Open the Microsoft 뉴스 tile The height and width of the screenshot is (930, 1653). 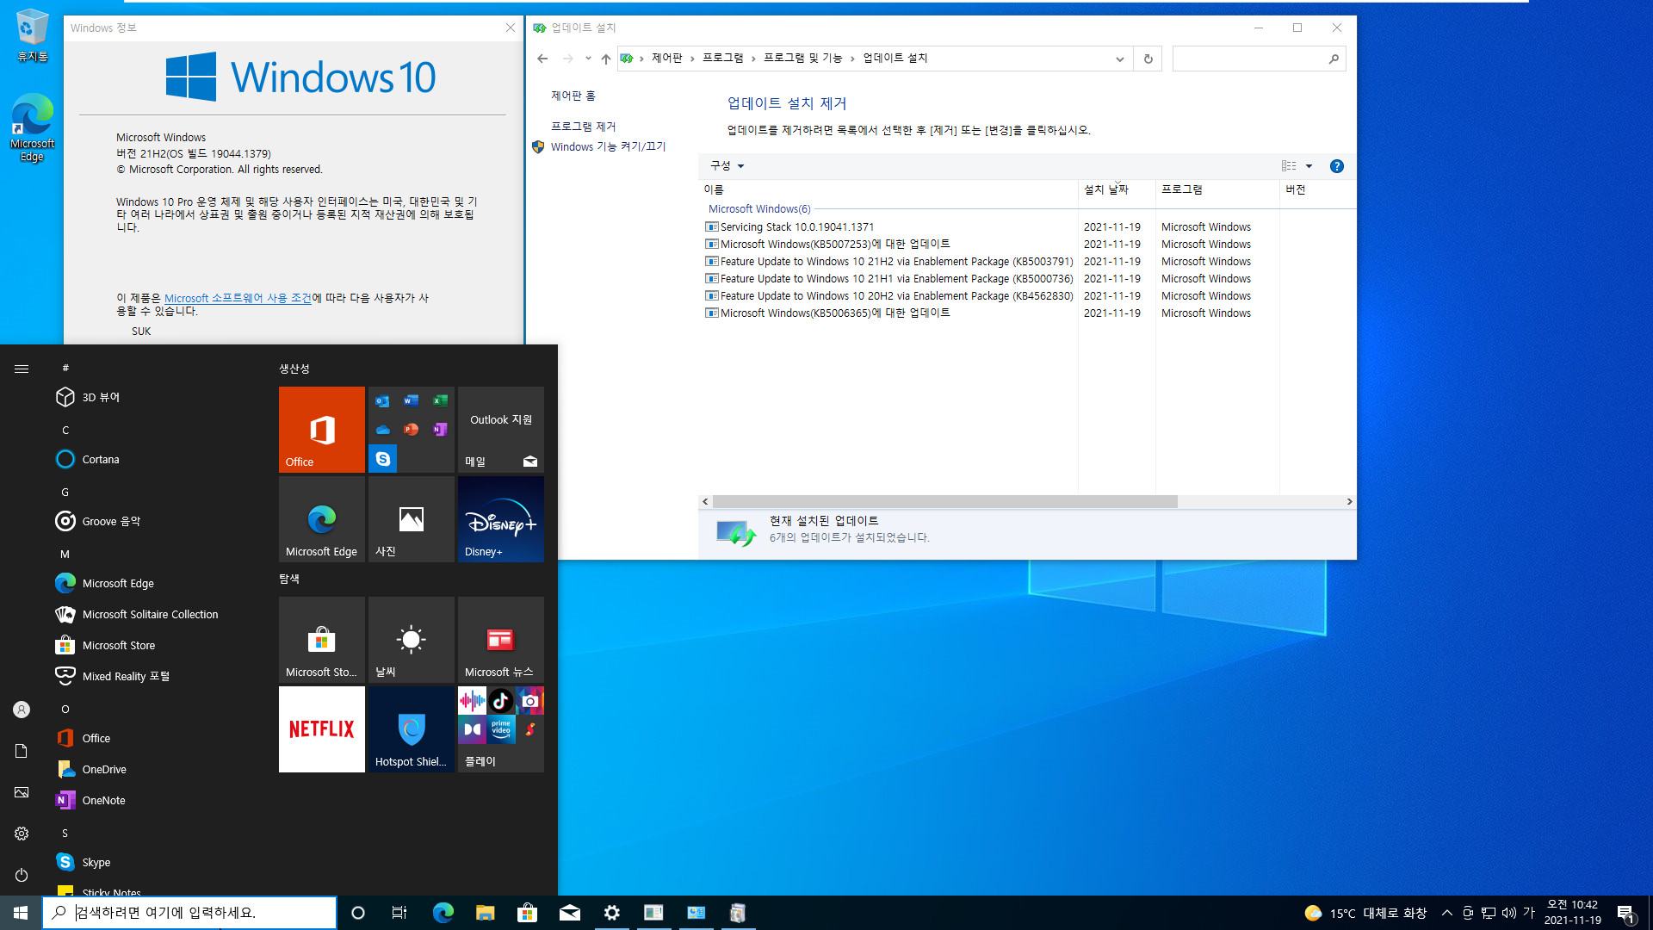pyautogui.click(x=500, y=639)
